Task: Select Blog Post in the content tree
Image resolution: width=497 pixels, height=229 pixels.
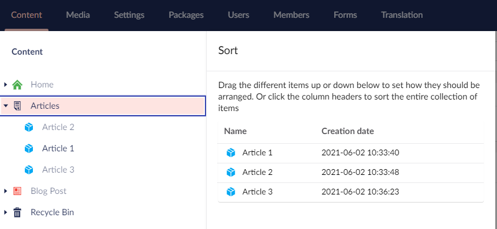Action: 49,191
